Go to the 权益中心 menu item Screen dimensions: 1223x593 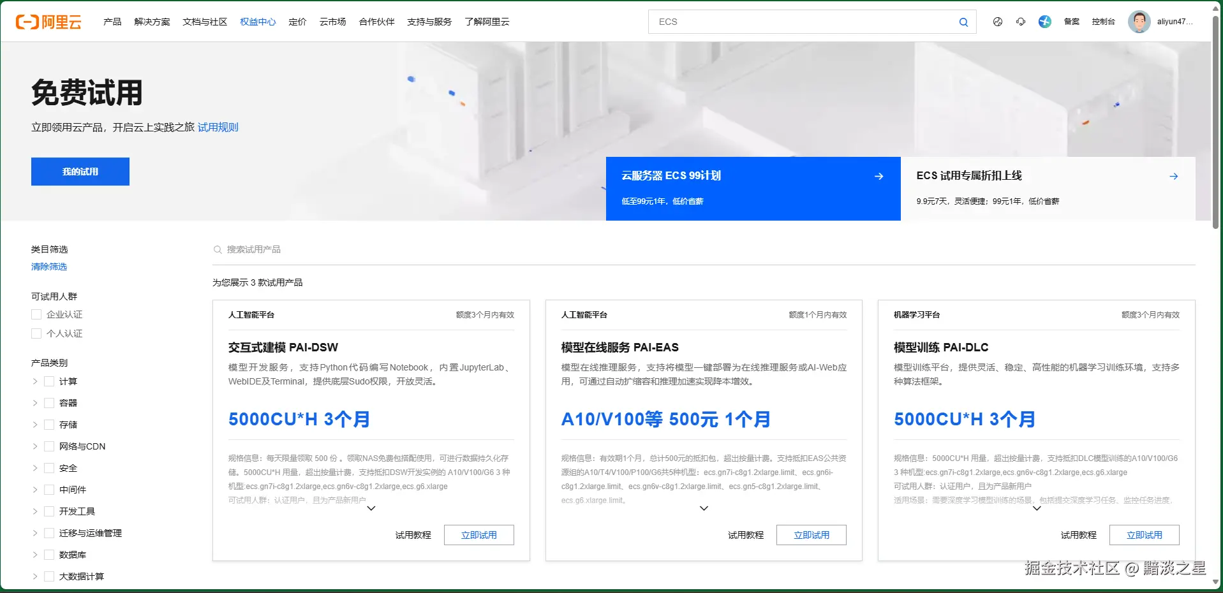[x=258, y=22]
